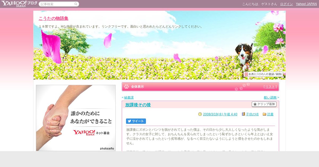Click the search magnifier icon

[x=76, y=4]
